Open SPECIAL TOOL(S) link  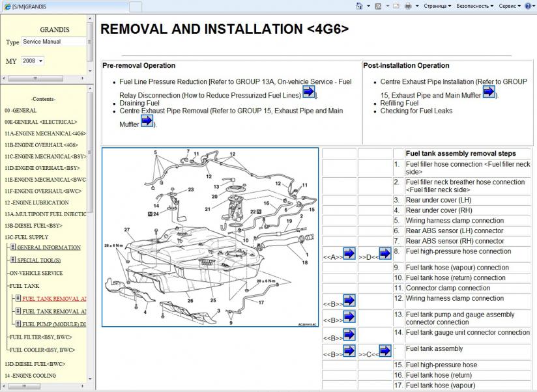(x=39, y=260)
